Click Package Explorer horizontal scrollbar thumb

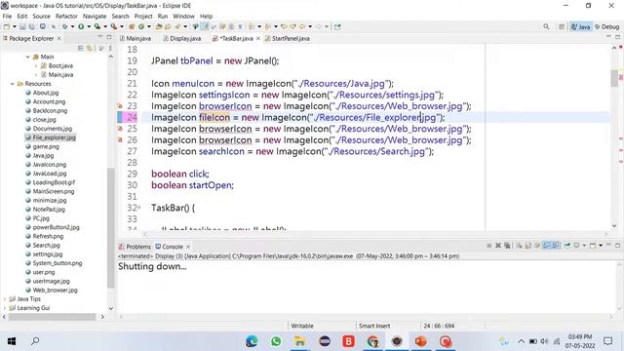[52, 317]
